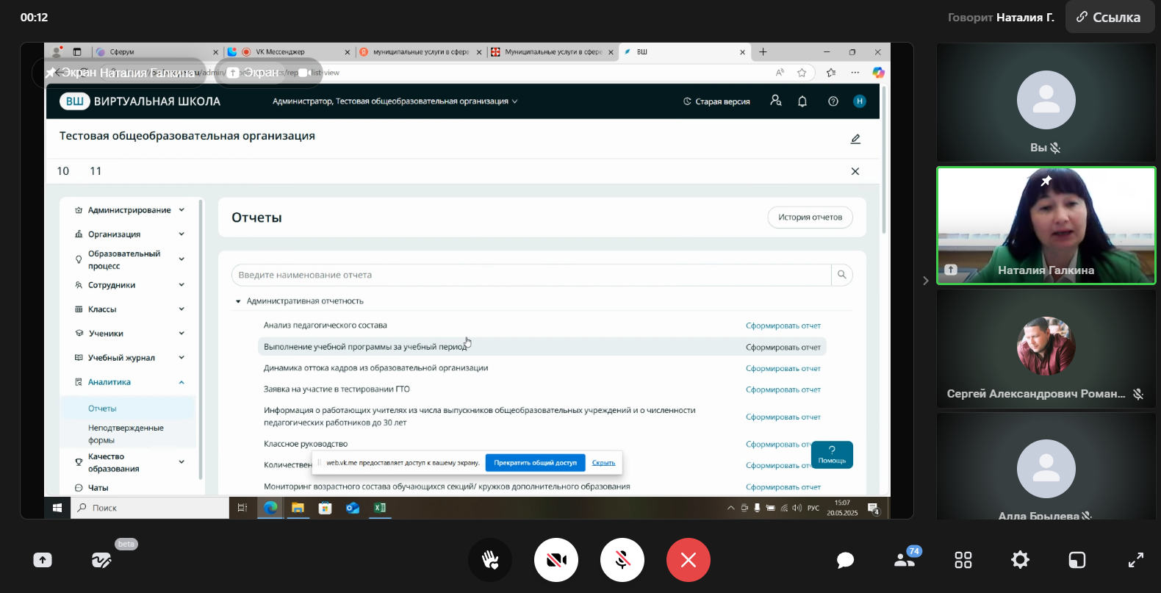This screenshot has height=593, width=1161.
Task: Copy call link via Ссылка button
Action: tap(1109, 17)
